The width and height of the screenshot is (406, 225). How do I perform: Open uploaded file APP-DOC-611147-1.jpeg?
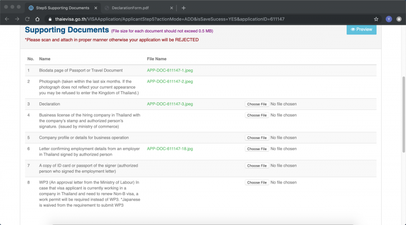pyautogui.click(x=170, y=70)
